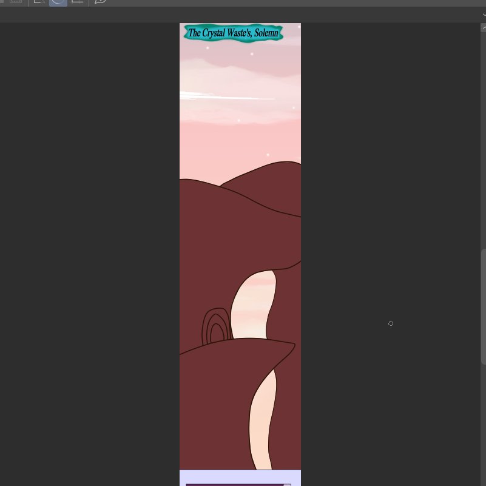
Task: Expand the chevron dropdown above the scrollbar
Action: 484,15
